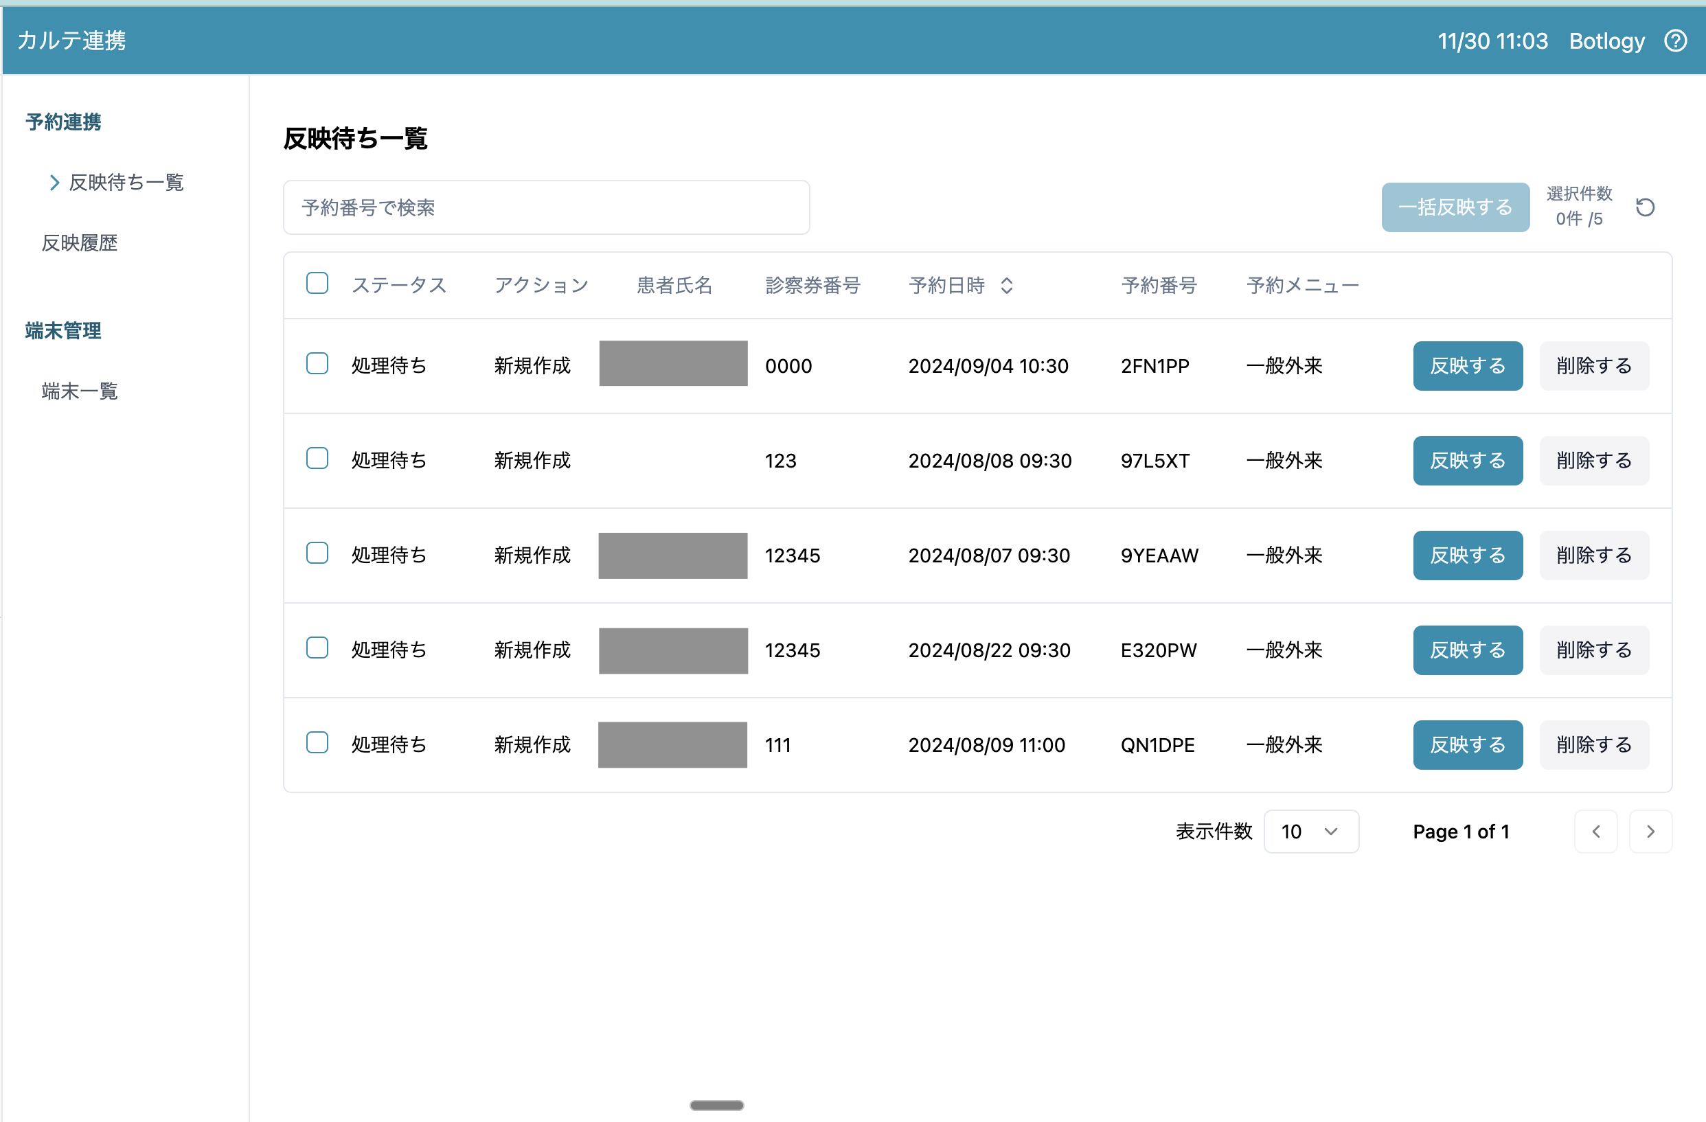Click the 一括反映する button

coord(1455,208)
